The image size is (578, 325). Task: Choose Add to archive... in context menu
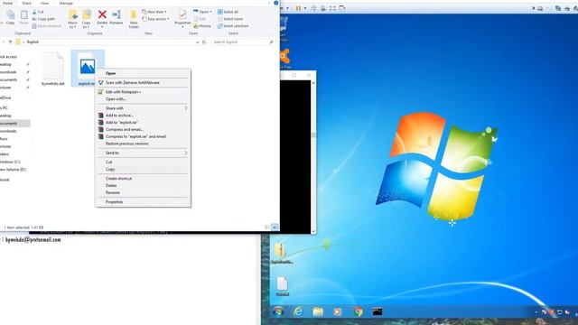(x=143, y=116)
